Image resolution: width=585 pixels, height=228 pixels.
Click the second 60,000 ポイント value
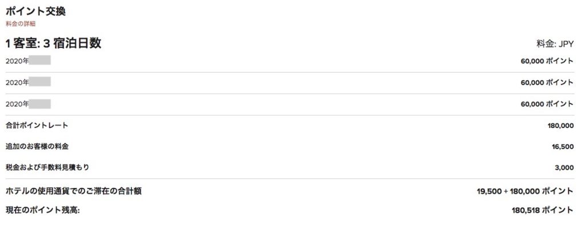click(547, 82)
